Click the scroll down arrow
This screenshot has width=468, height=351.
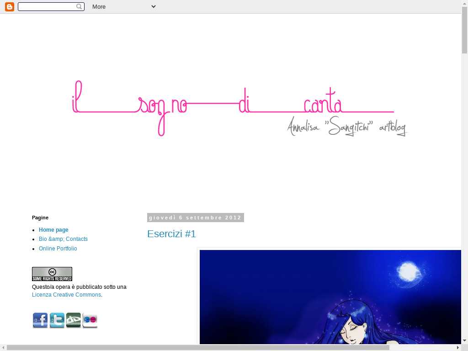click(x=464, y=340)
